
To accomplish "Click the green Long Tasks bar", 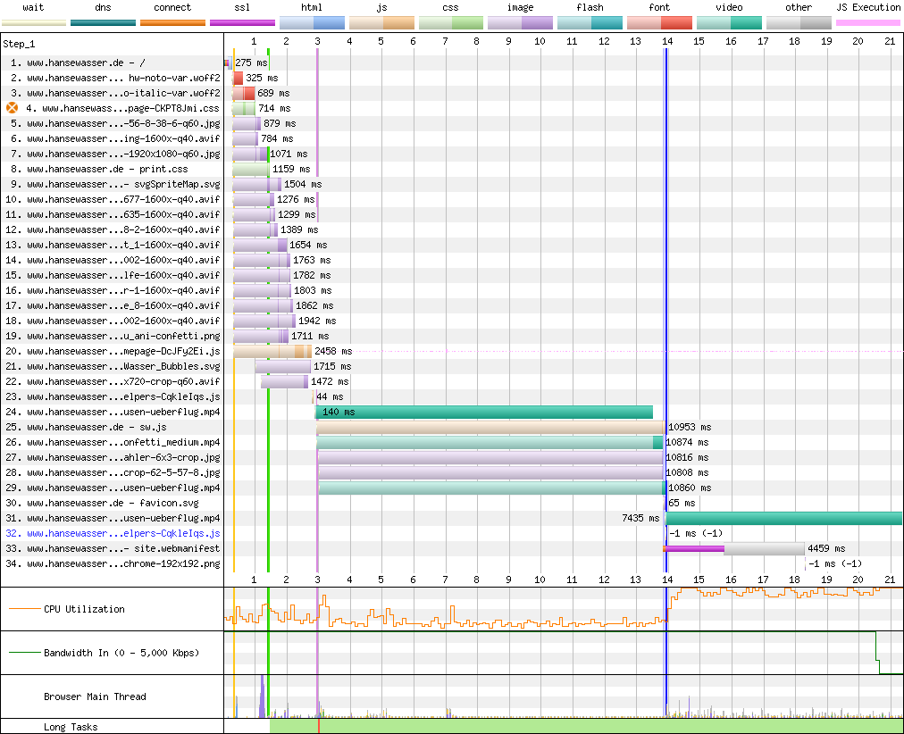I will (586, 726).
